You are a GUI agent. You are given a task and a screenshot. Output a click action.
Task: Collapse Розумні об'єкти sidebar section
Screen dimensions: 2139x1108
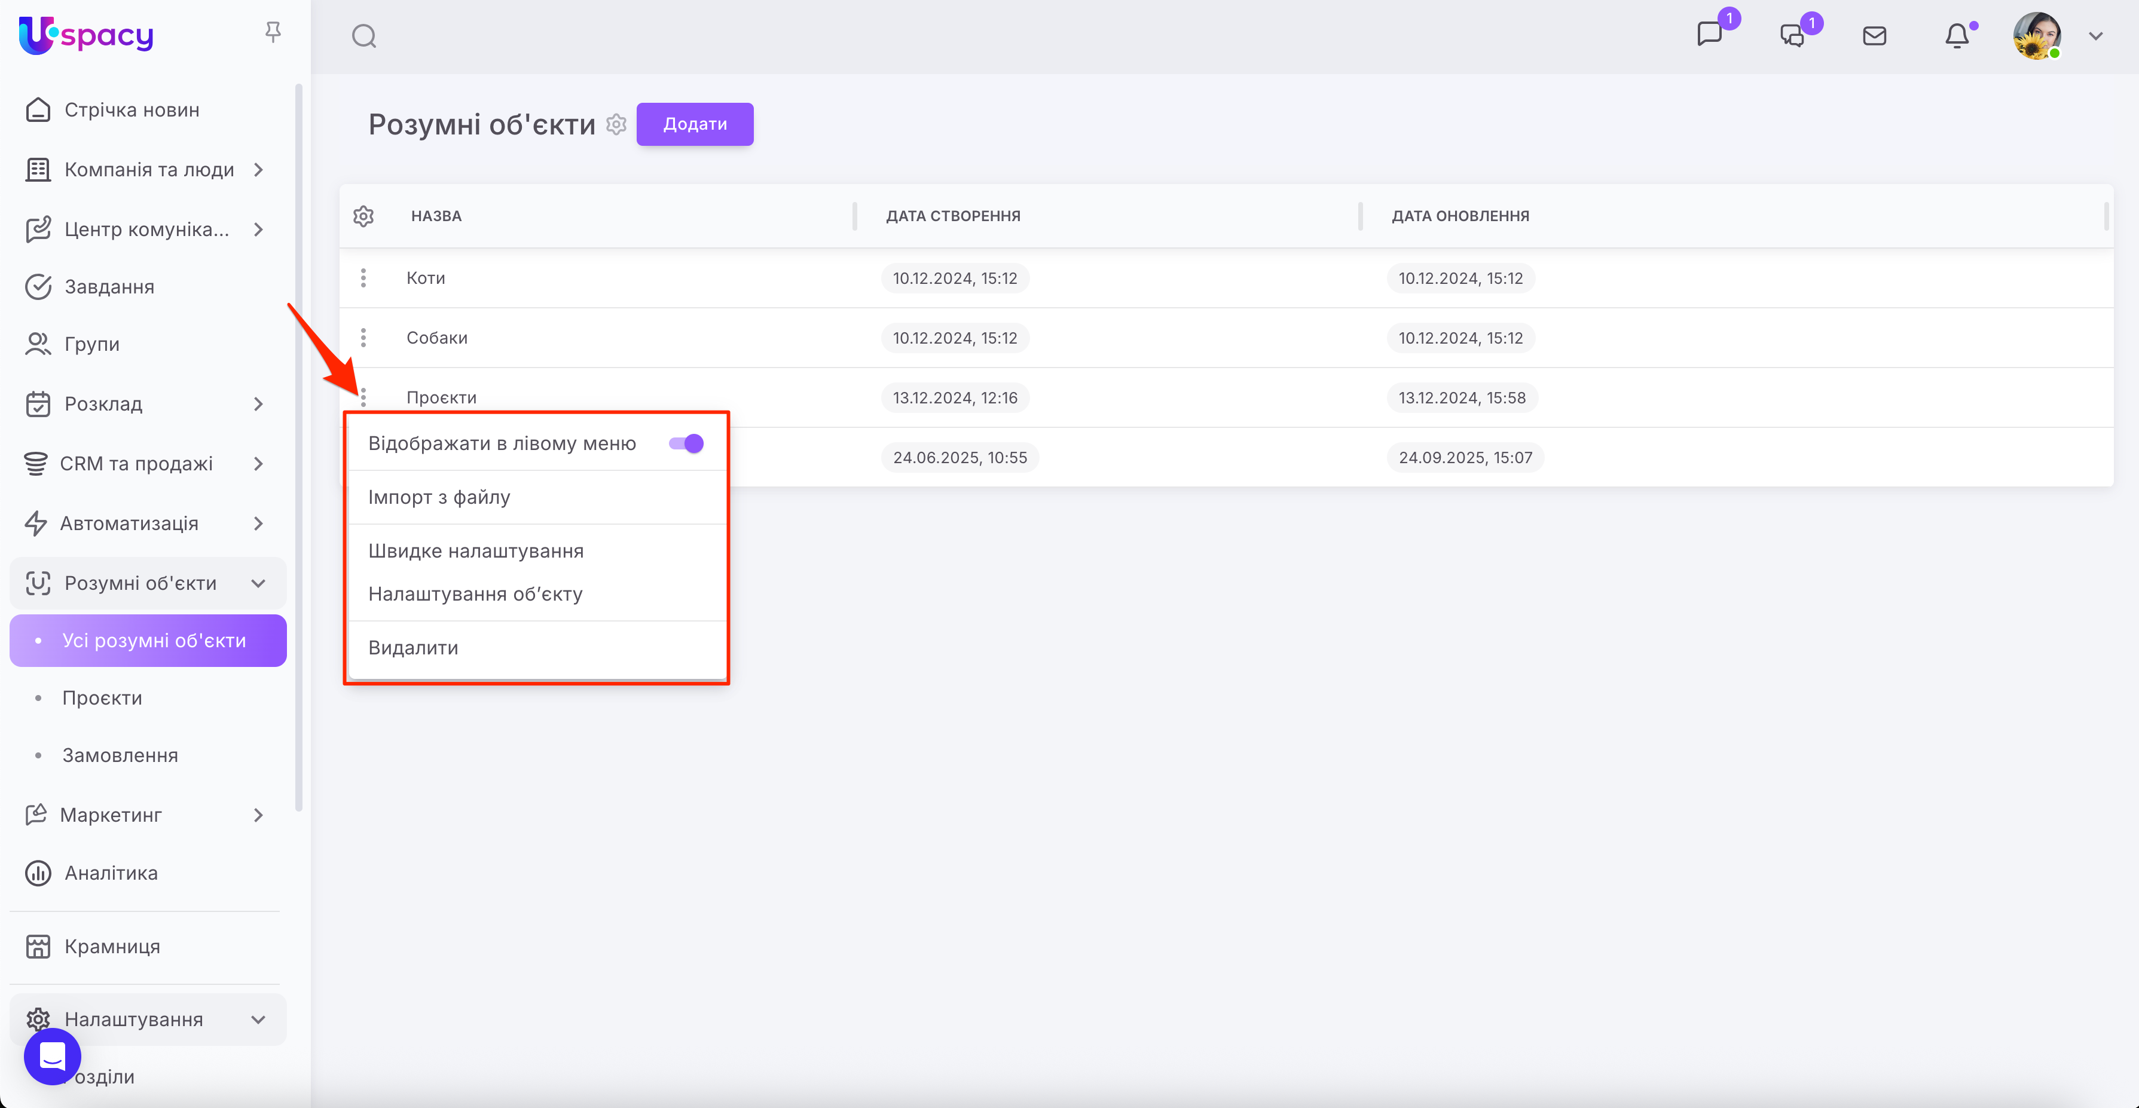click(x=258, y=583)
